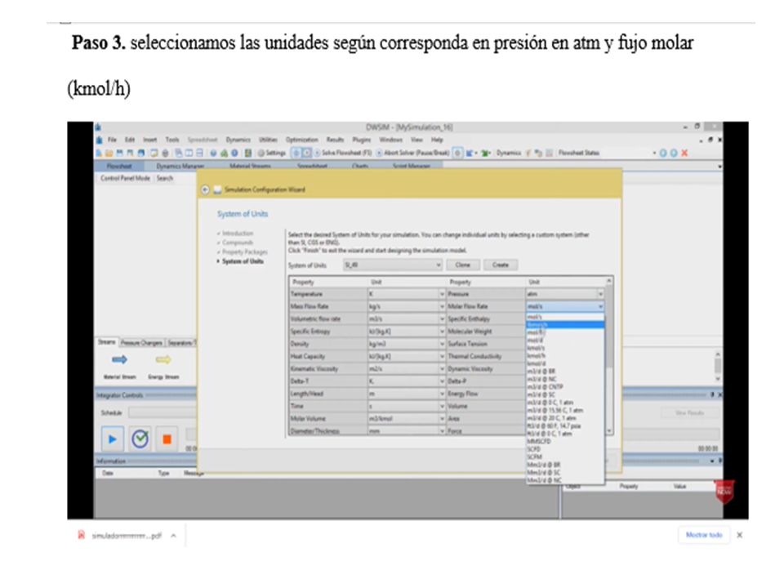The height and width of the screenshot is (588, 784).
Task: Click the first new-file toolbar icon
Action: [100, 153]
